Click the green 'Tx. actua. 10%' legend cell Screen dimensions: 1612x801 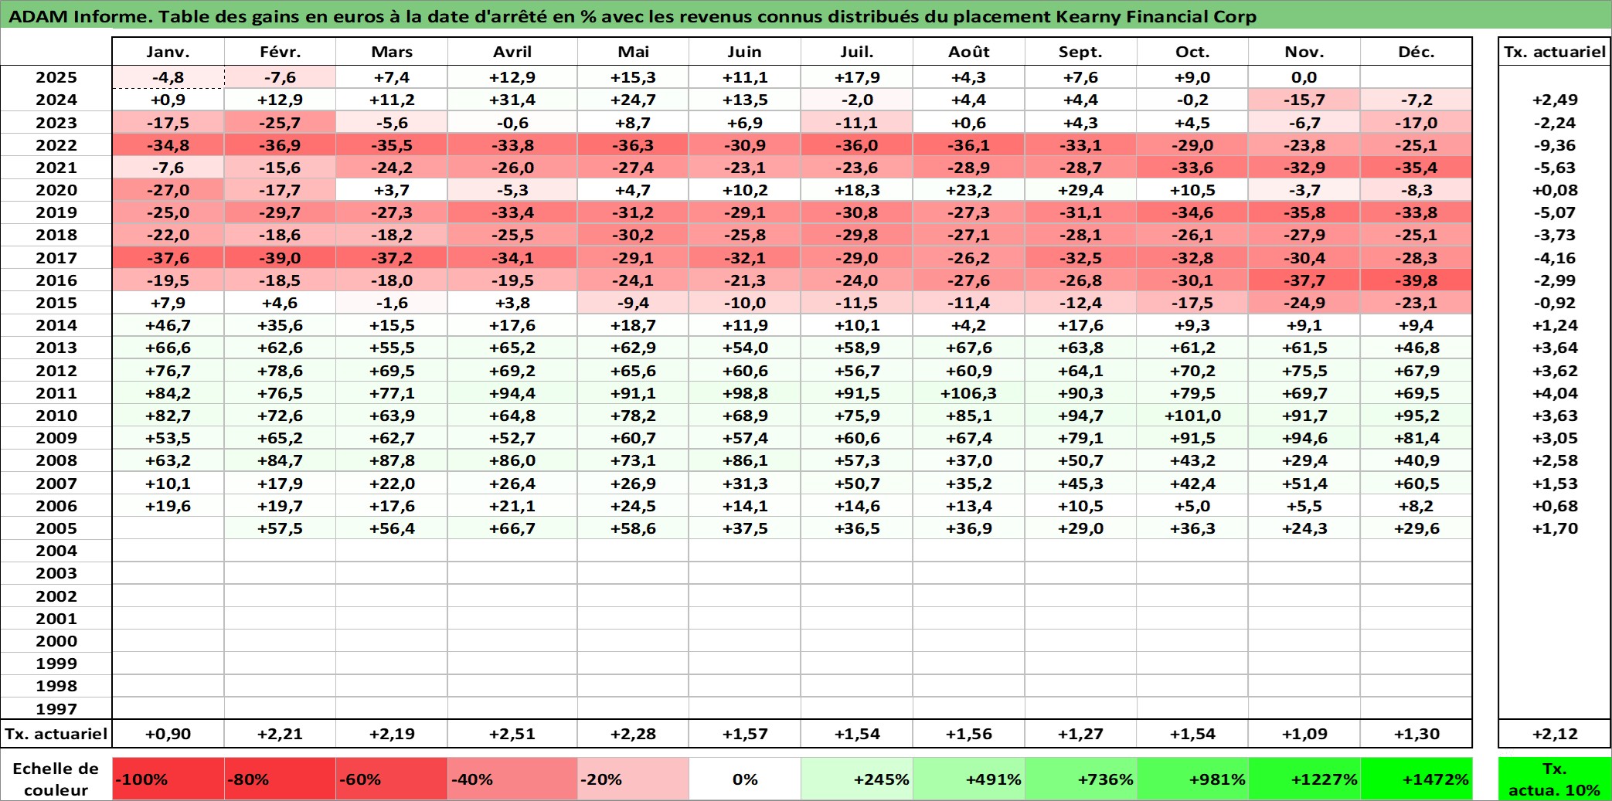pos(1555,779)
